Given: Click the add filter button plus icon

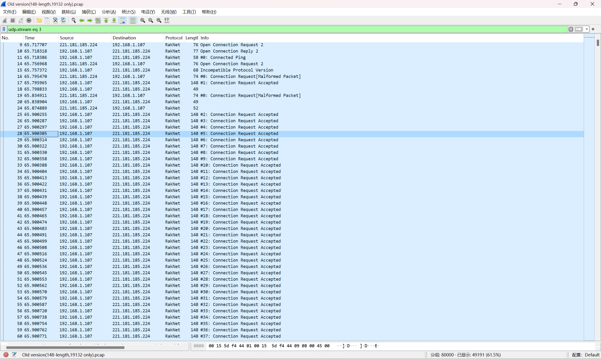Looking at the screenshot, I should 593,29.
